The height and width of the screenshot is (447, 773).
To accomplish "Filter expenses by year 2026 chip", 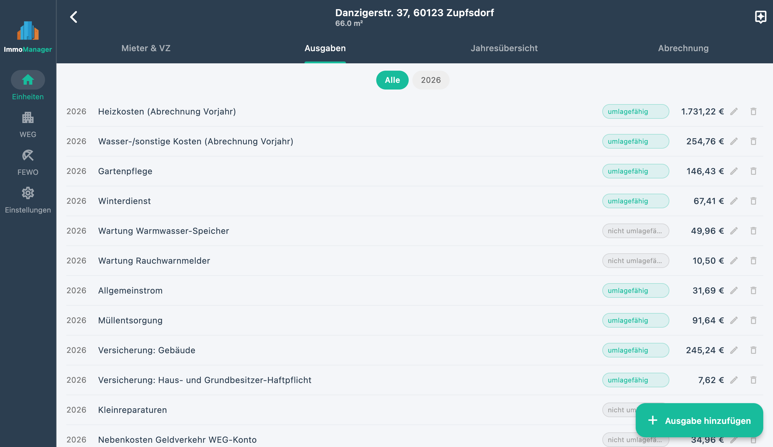I will coord(431,80).
